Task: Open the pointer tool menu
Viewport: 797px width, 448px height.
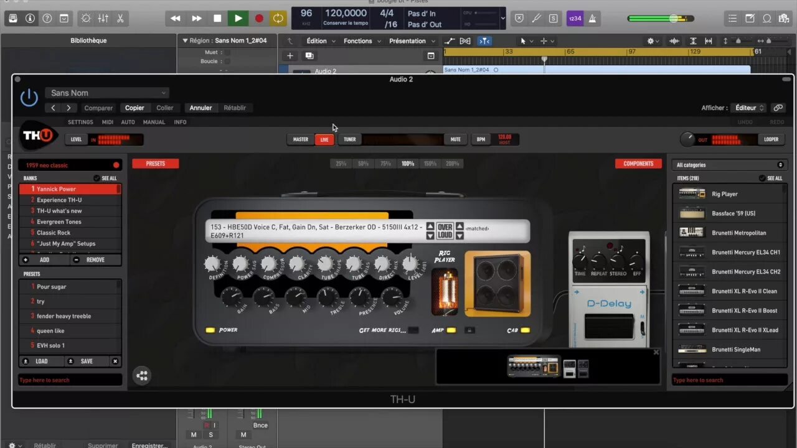Action: click(x=526, y=41)
